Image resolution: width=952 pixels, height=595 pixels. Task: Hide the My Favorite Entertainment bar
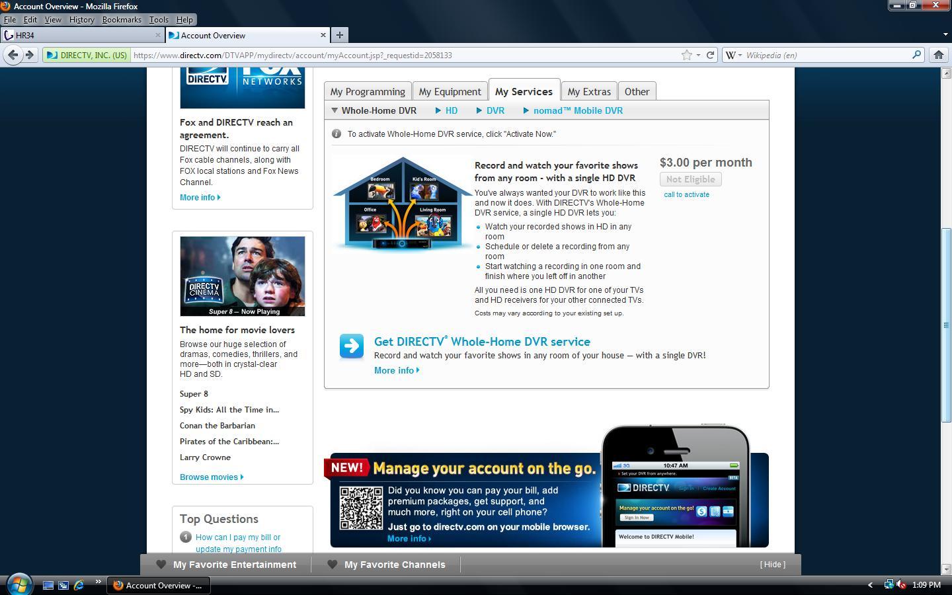tap(772, 564)
